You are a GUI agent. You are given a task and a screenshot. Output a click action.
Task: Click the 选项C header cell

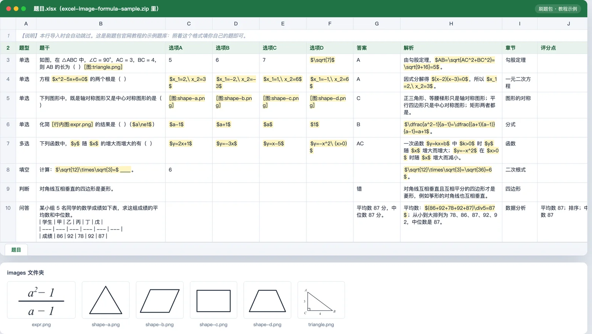point(283,48)
